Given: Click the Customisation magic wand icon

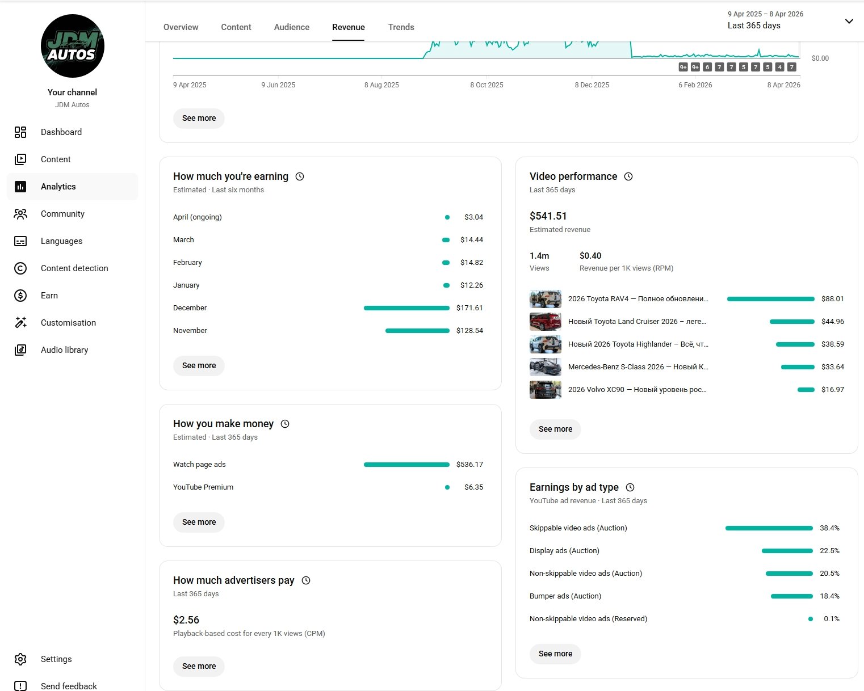Looking at the screenshot, I should coord(20,323).
